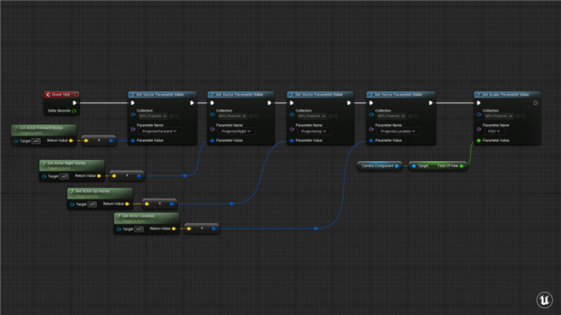The width and height of the screenshot is (561, 315).
Task: Open Collection dropdown on ProjectorLocation node
Action: [x=391, y=116]
